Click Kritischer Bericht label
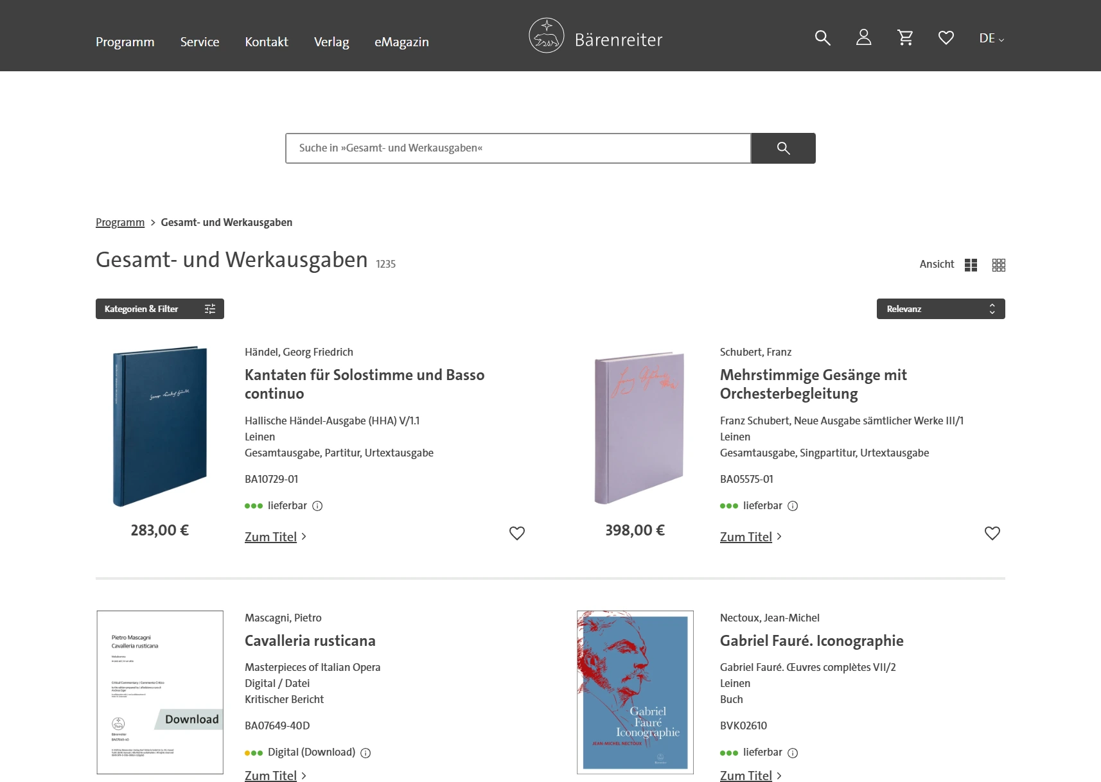 pos(284,699)
